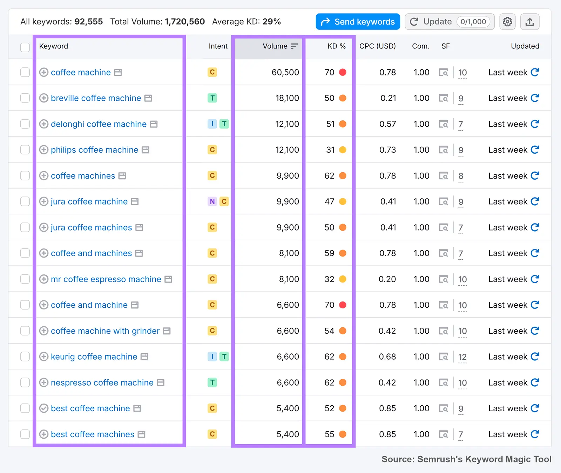Toggle the Volume column sort order
Viewport: 561px width, 473px height.
[x=294, y=46]
